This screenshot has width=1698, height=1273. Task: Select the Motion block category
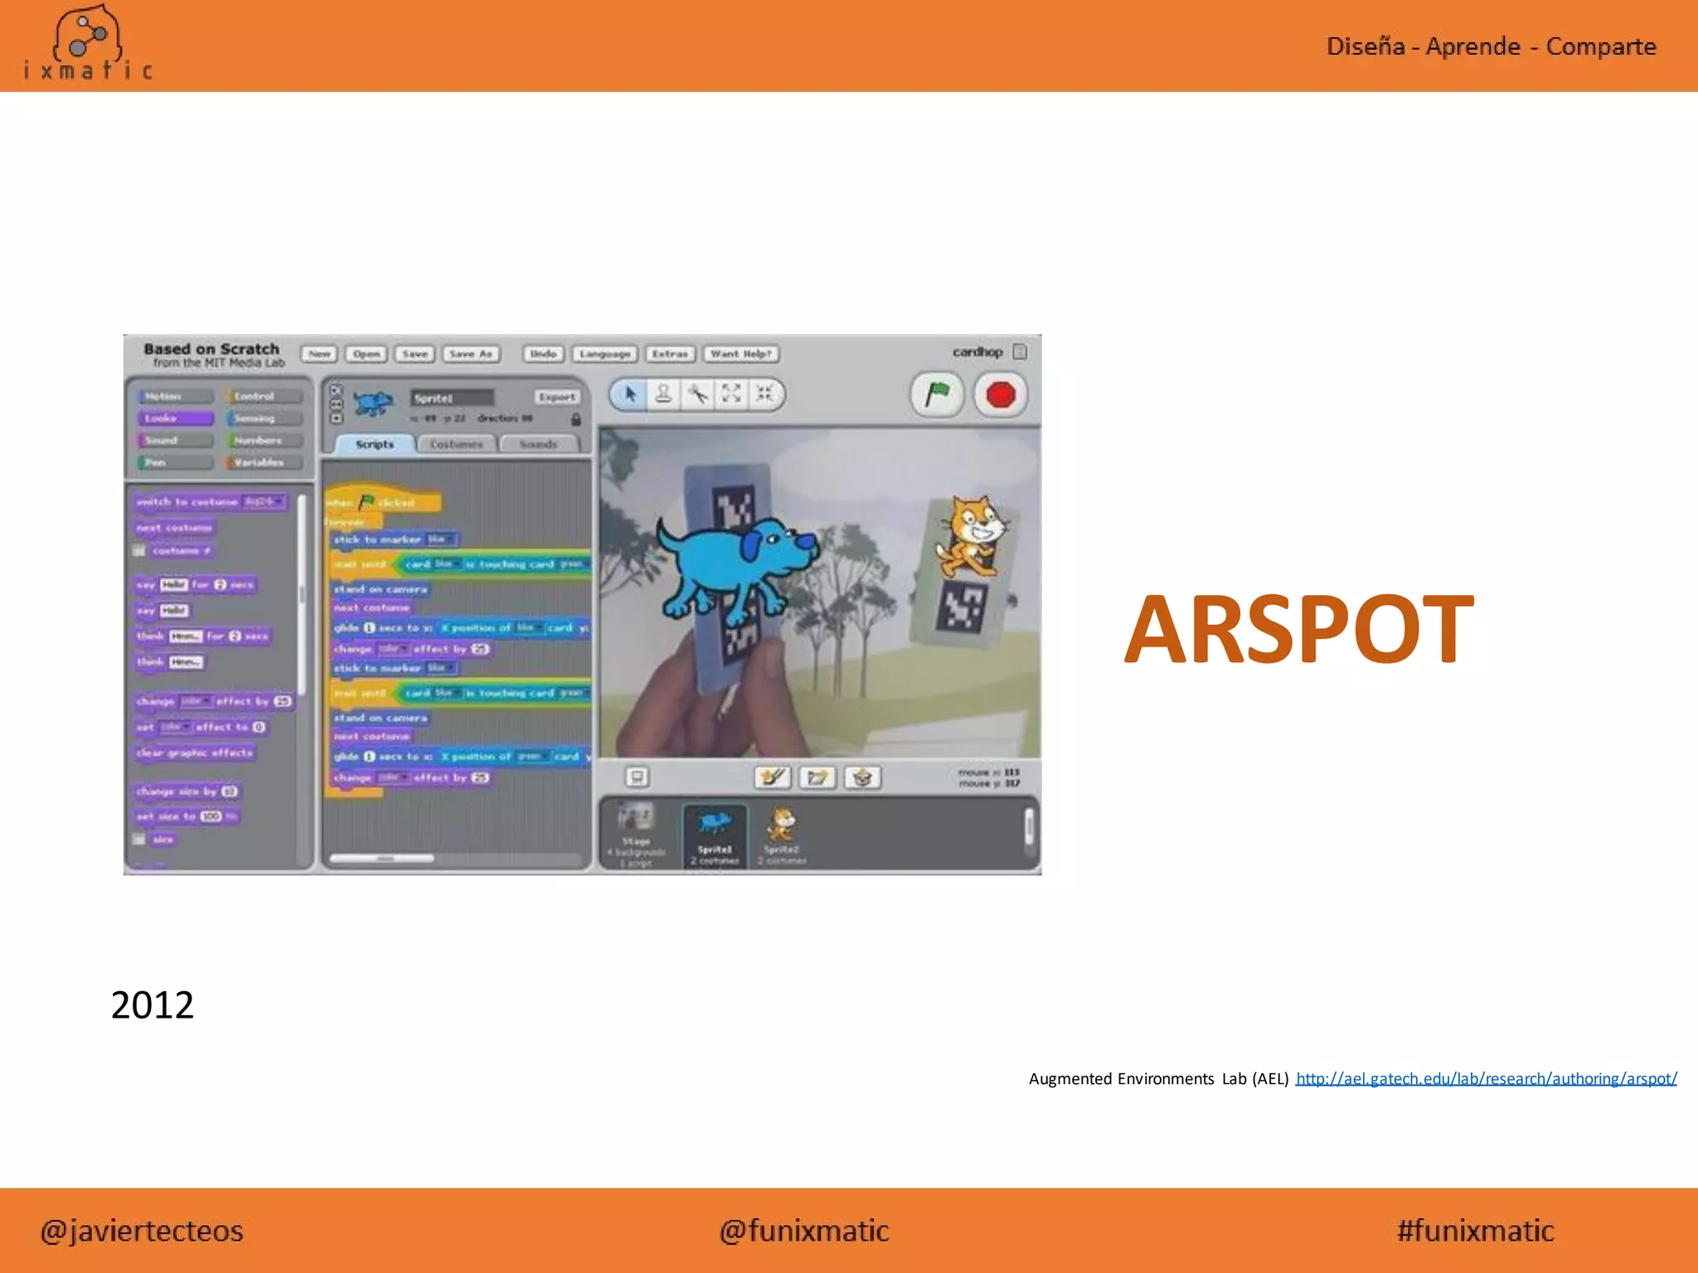point(175,396)
